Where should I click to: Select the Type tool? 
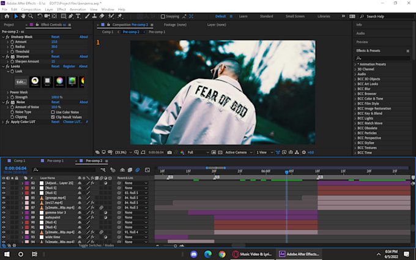[78, 16]
